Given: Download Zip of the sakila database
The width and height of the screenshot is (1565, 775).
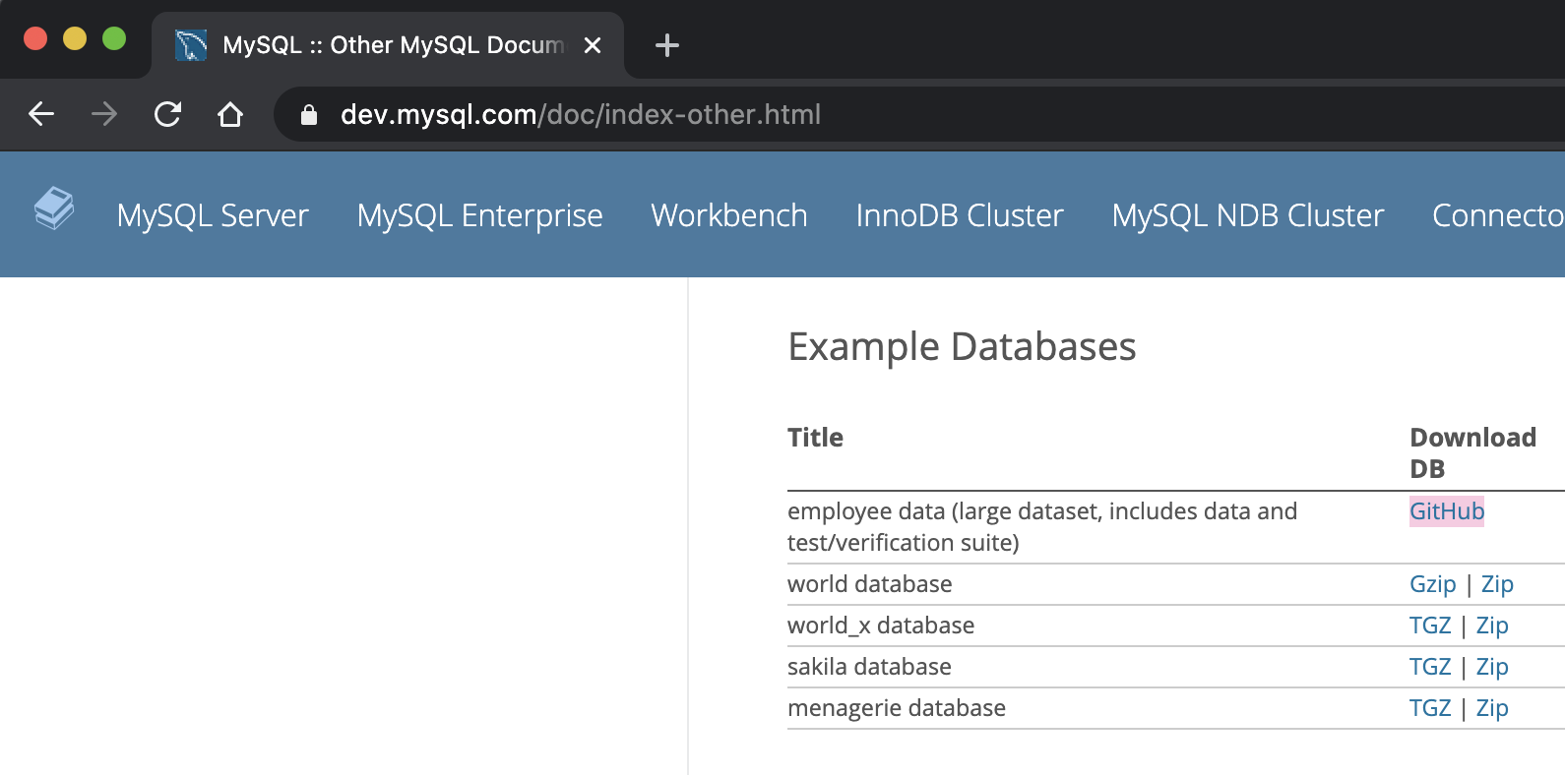Looking at the screenshot, I should tap(1492, 667).
